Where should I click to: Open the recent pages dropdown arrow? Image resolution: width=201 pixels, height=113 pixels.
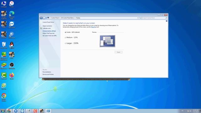[46, 18]
